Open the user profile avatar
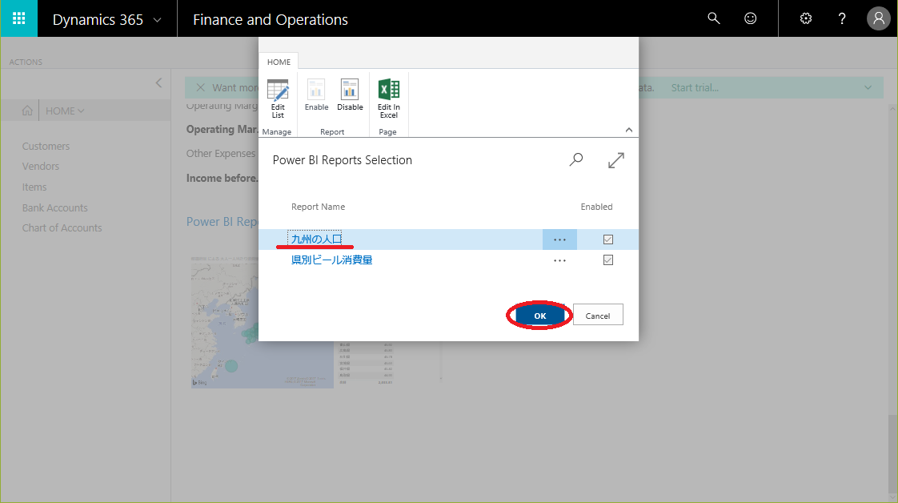 tap(879, 18)
